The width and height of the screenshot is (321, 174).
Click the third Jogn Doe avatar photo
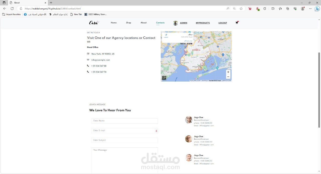189,158
